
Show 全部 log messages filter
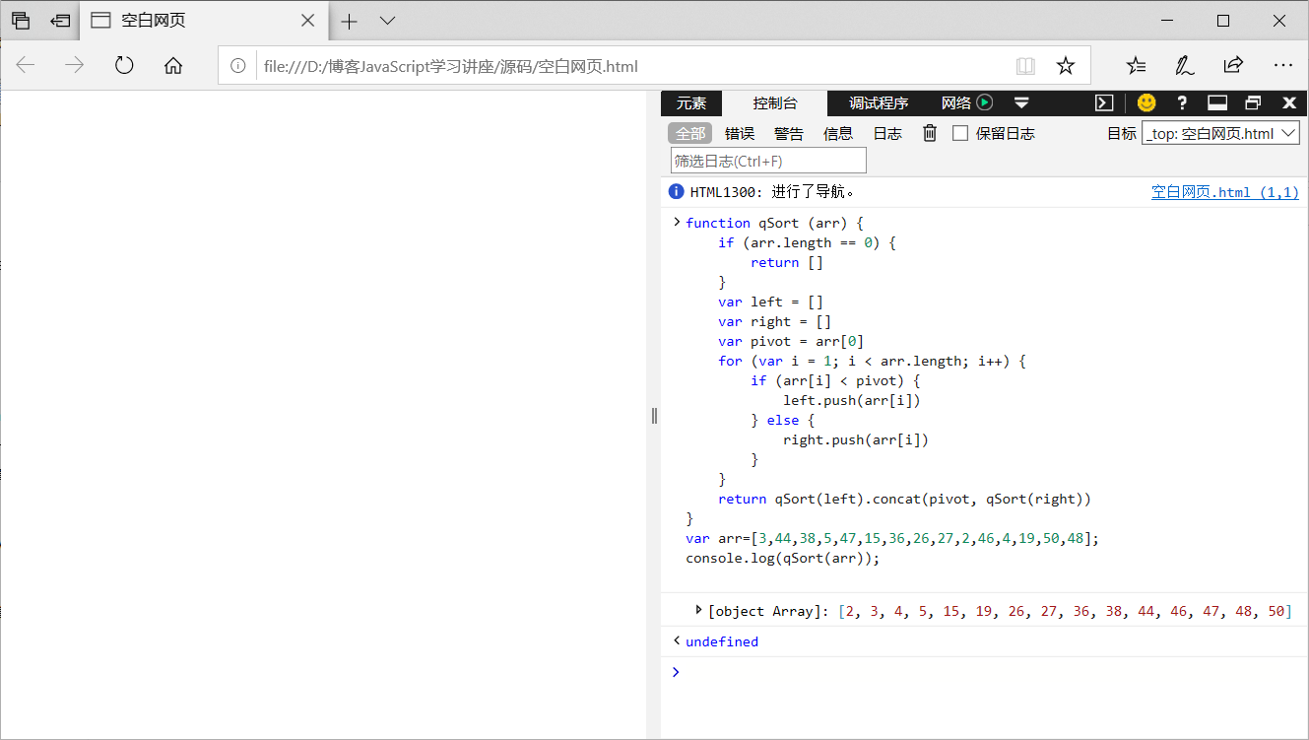[x=689, y=134]
